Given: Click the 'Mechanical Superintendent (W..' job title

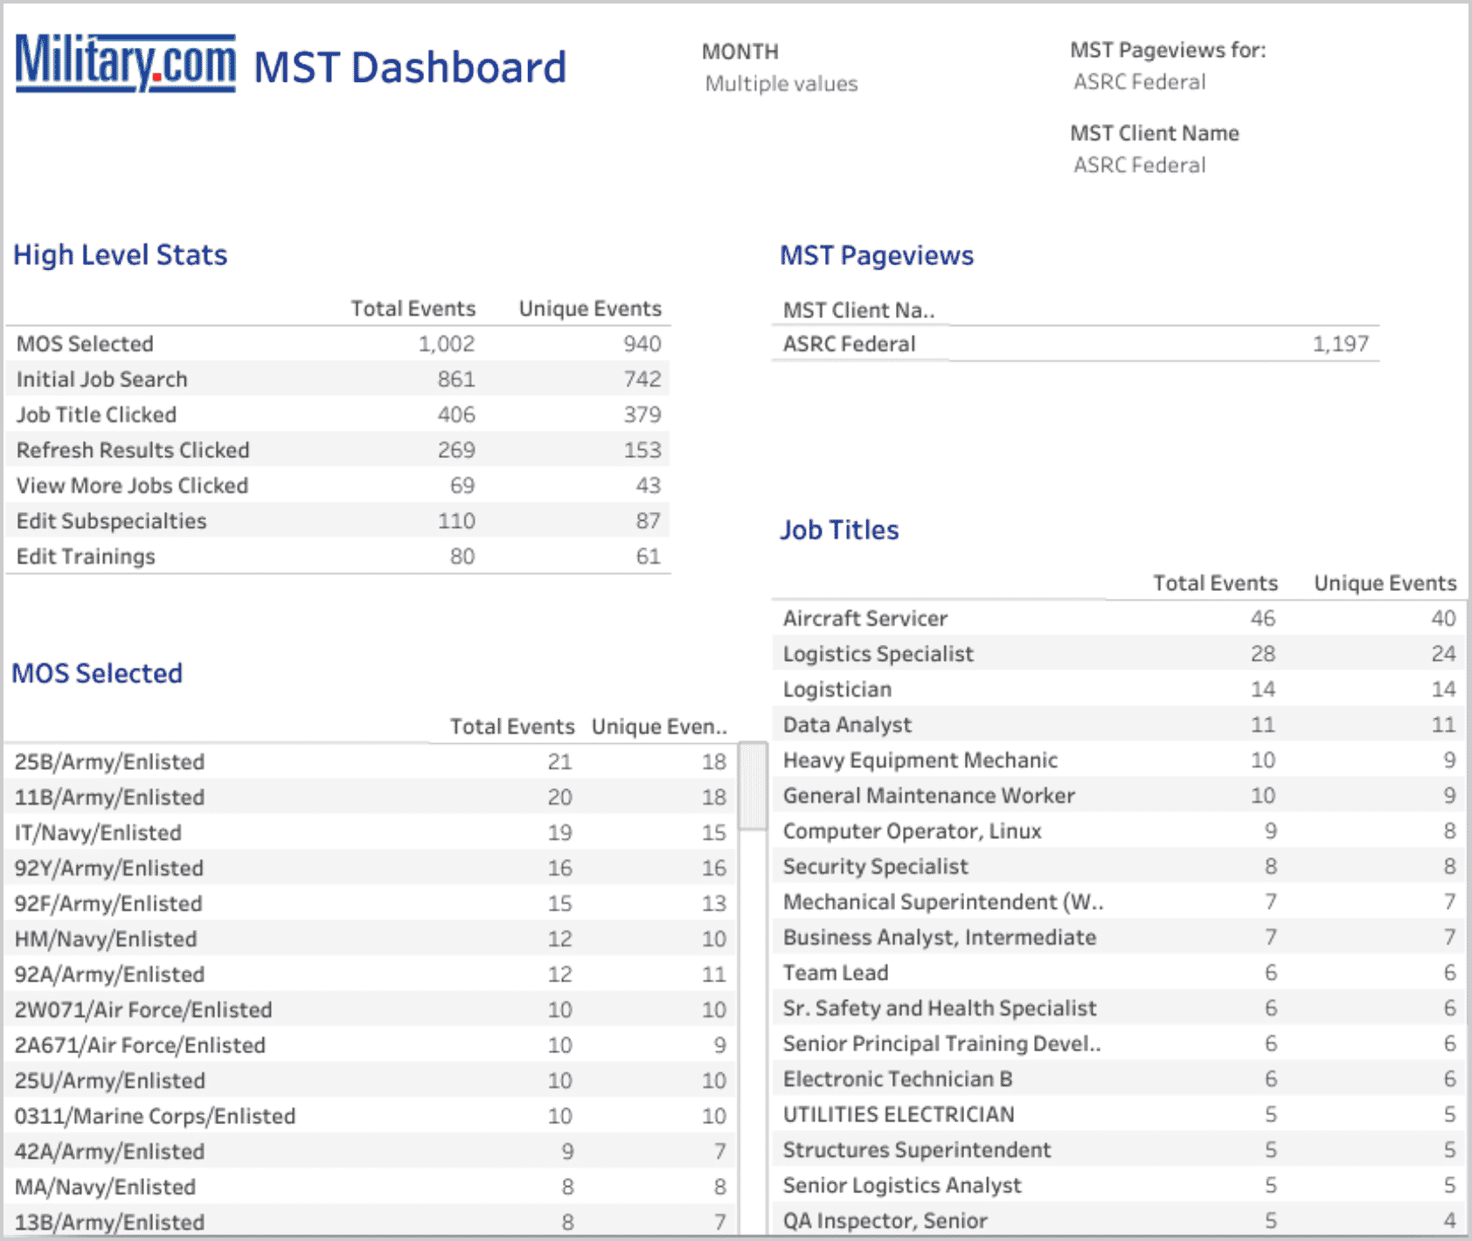Looking at the screenshot, I should (943, 902).
